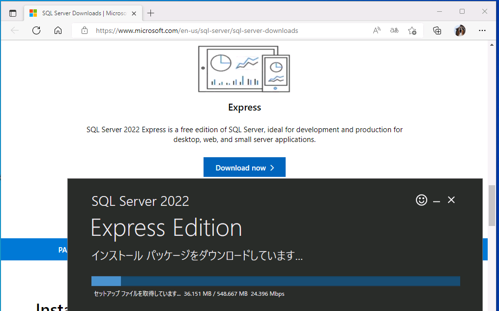Select the SQL Server Downloads tab

(x=79, y=13)
